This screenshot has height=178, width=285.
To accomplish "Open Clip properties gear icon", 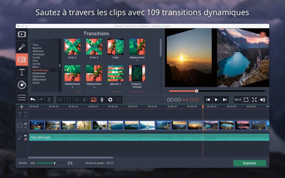I will tap(110, 100).
